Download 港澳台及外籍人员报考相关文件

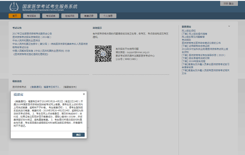pyautogui.click(x=205, y=72)
